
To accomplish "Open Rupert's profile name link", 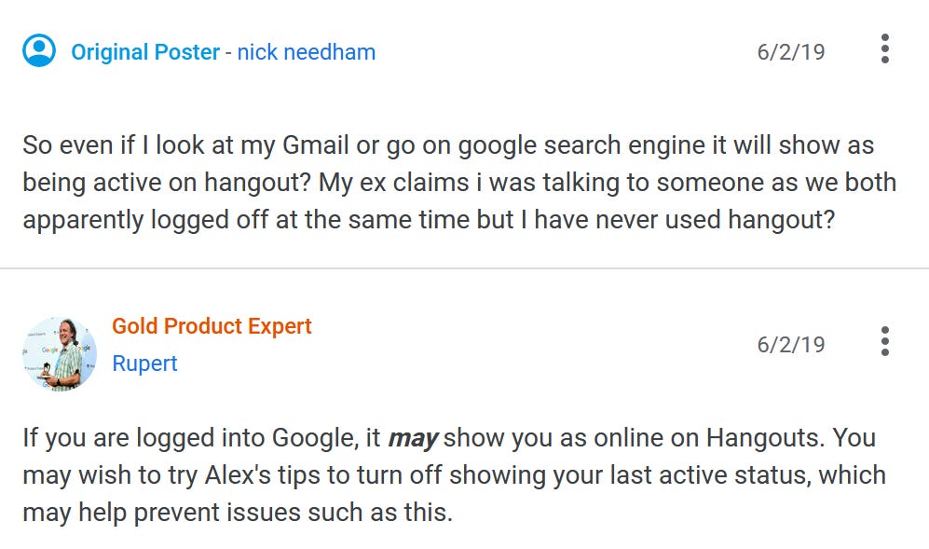I will coord(144,364).
